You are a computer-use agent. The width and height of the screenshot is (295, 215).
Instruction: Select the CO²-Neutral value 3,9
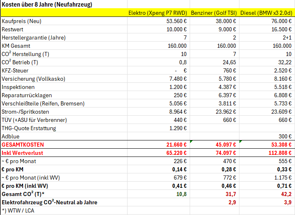288,202
